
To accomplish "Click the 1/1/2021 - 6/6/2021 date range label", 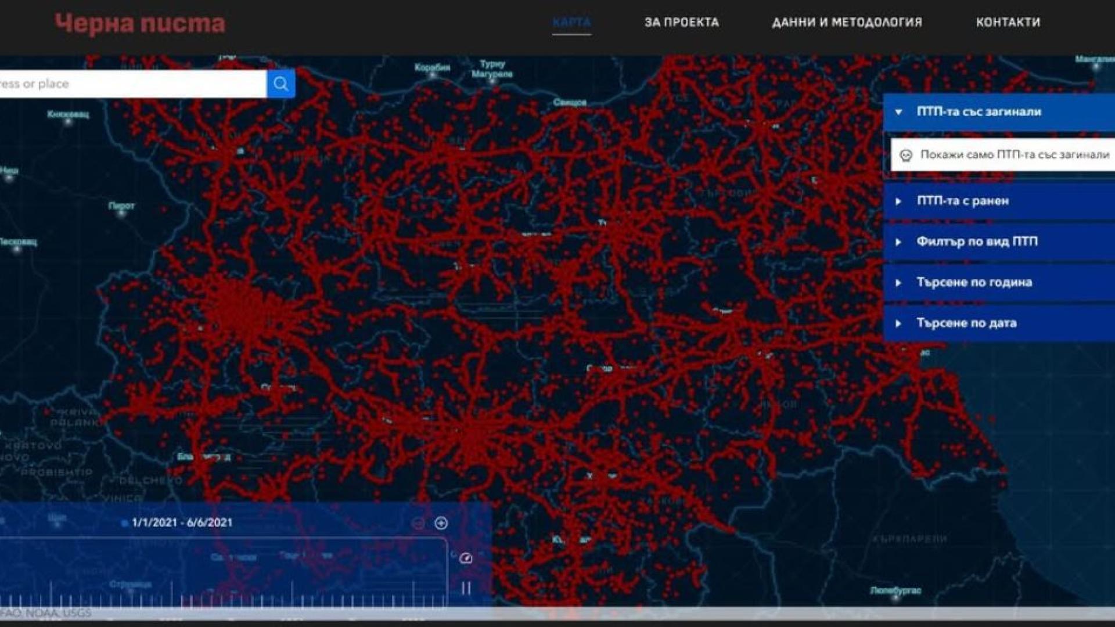I will pos(182,522).
